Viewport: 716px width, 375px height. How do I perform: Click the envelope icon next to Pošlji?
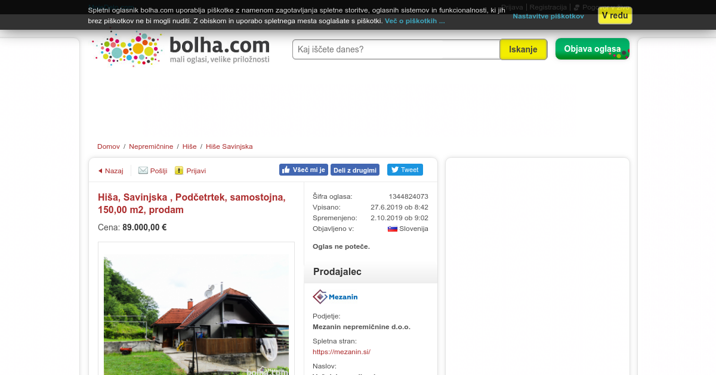point(143,170)
